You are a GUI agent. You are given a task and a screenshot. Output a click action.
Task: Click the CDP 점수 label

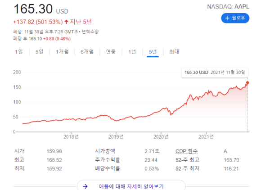point(186,151)
